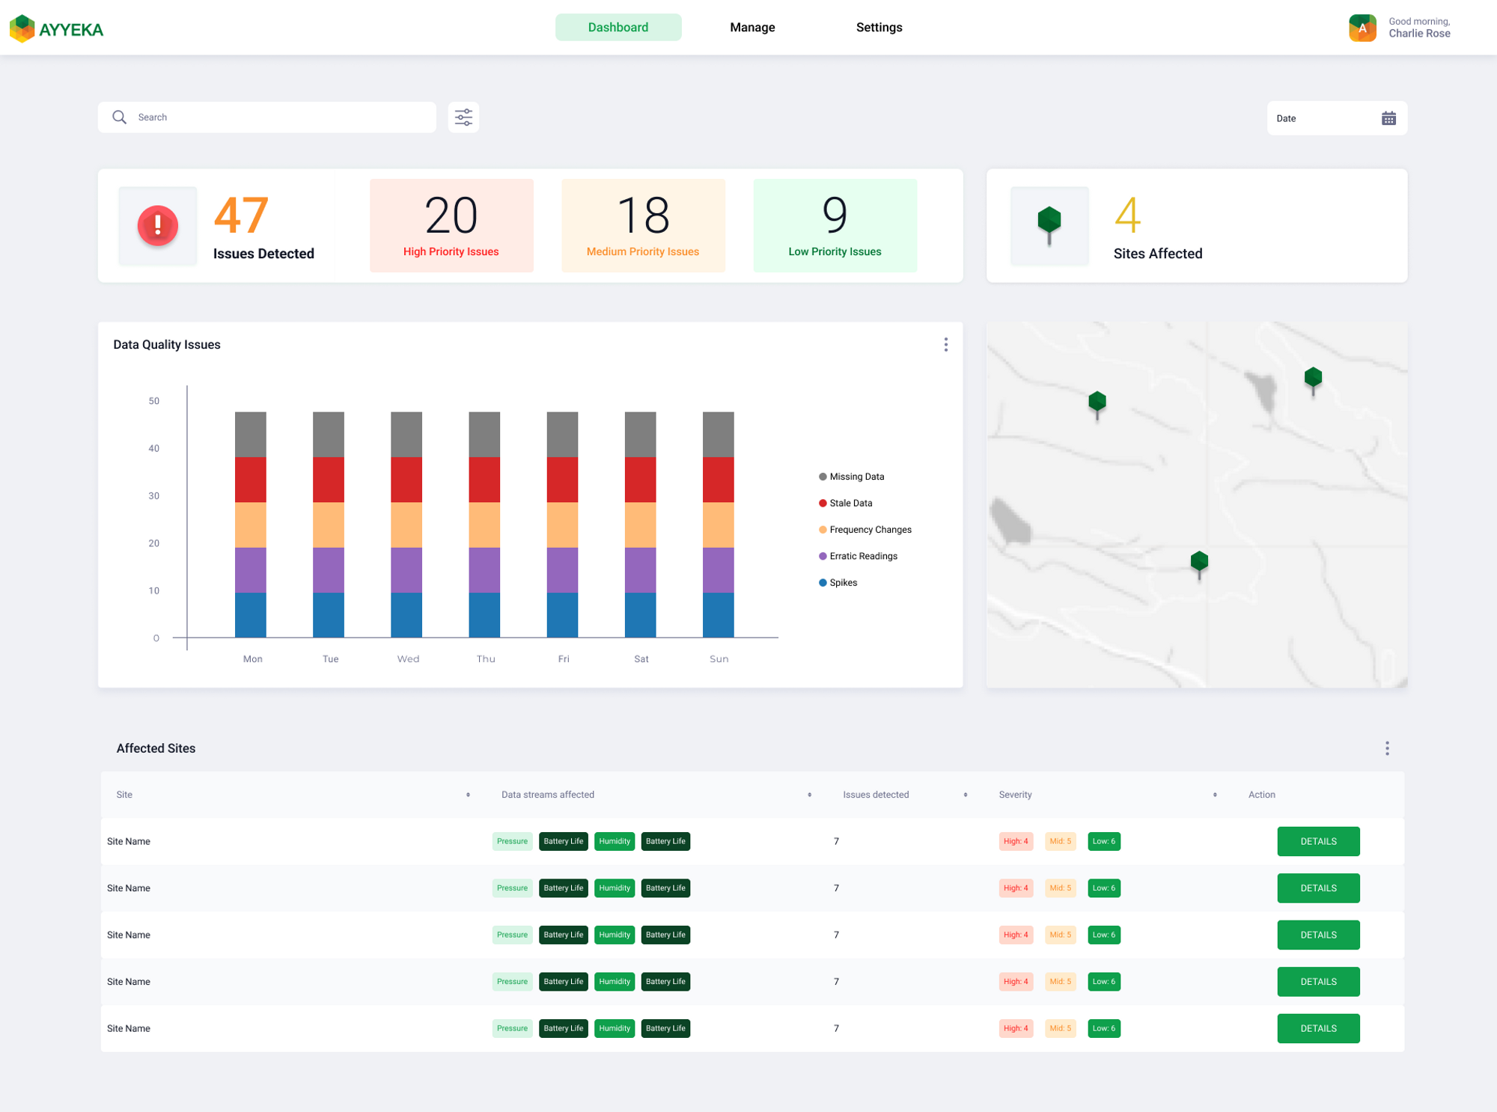The height and width of the screenshot is (1112, 1497).
Task: Click DETAILS button in first site row
Action: tap(1317, 841)
